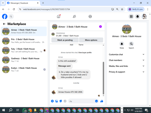151x113 pixels.
Task: Open Windows notification center icon
Action: click(146, 110)
